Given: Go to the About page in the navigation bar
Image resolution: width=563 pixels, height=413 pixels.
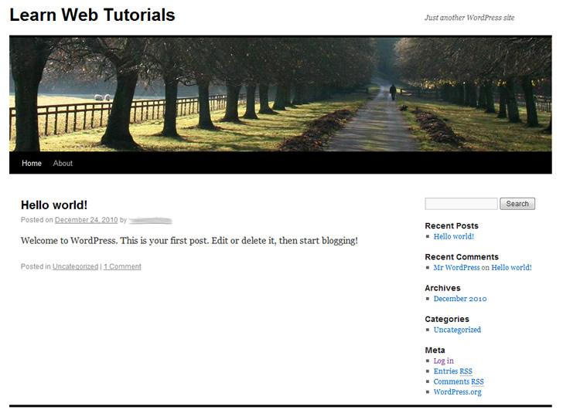Looking at the screenshot, I should click(63, 164).
